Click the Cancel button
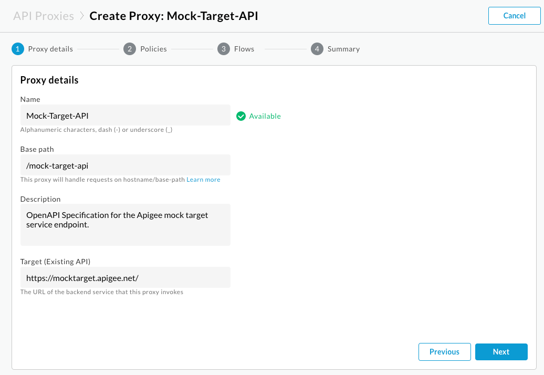 514,15
